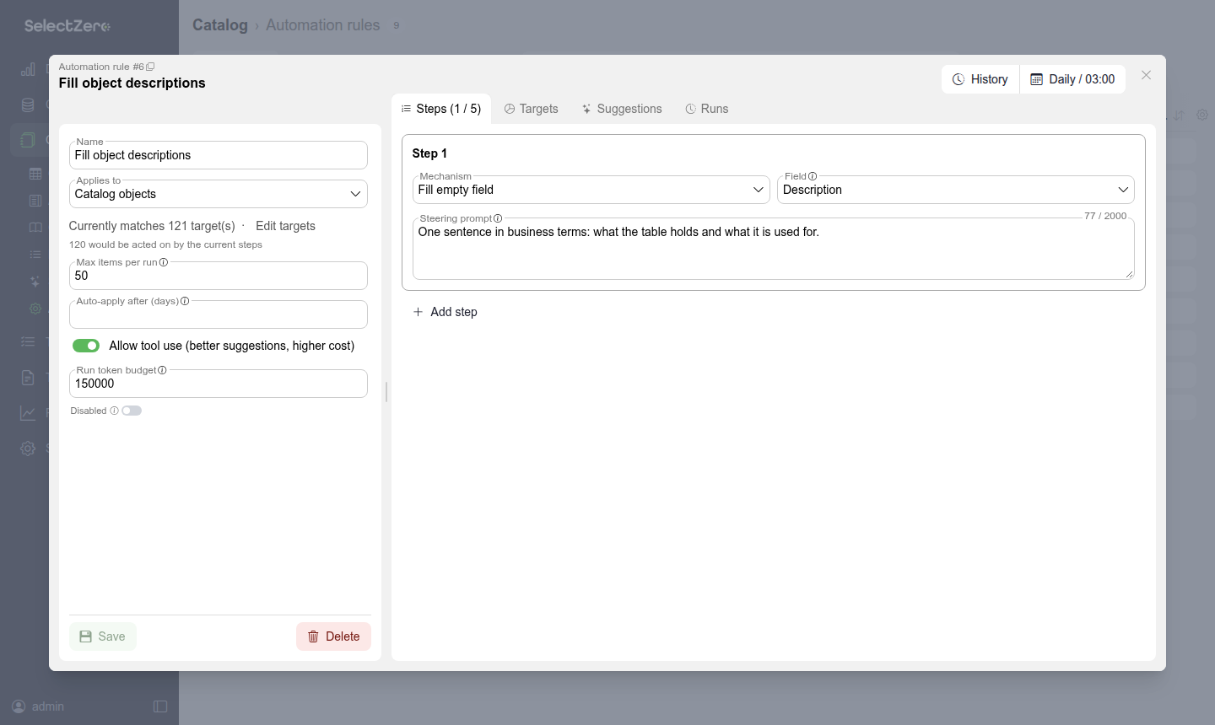Close the automation rule dialog

coord(1146,75)
